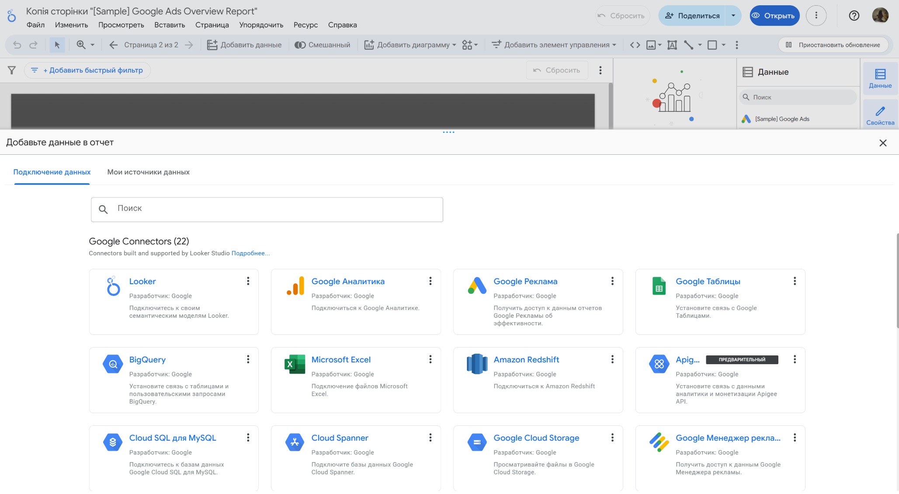Insert an image from the toolbar
899x494 pixels.
[x=651, y=45]
